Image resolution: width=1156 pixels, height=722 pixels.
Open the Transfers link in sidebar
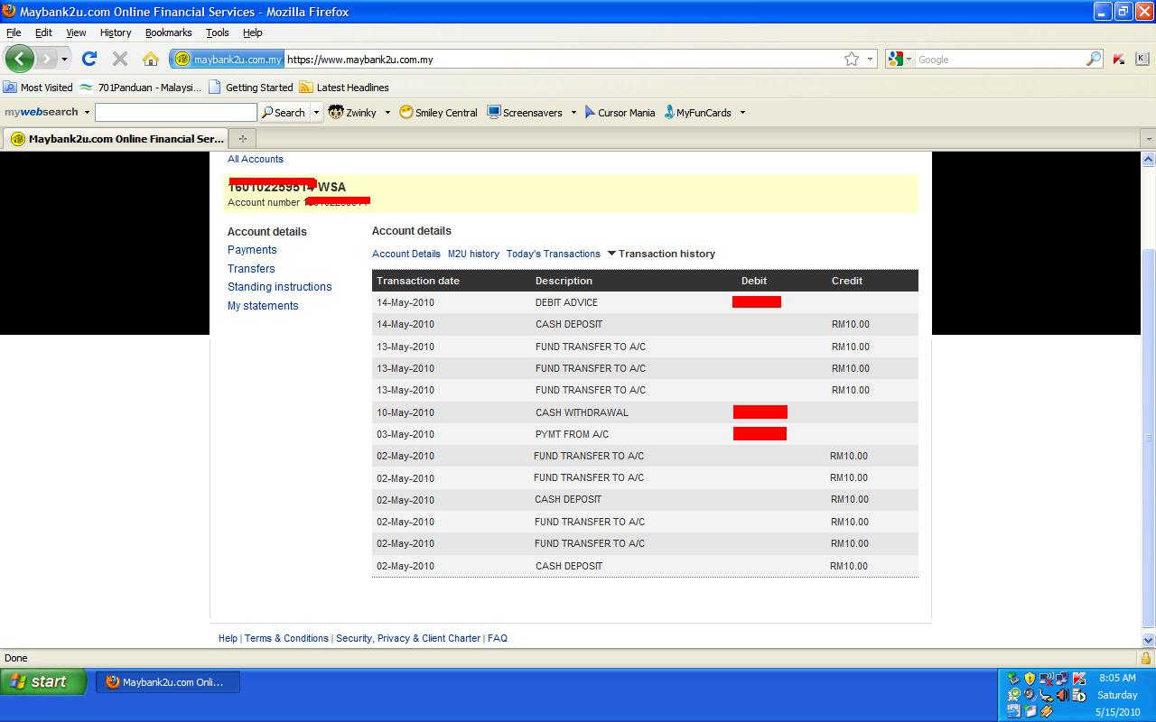click(251, 269)
